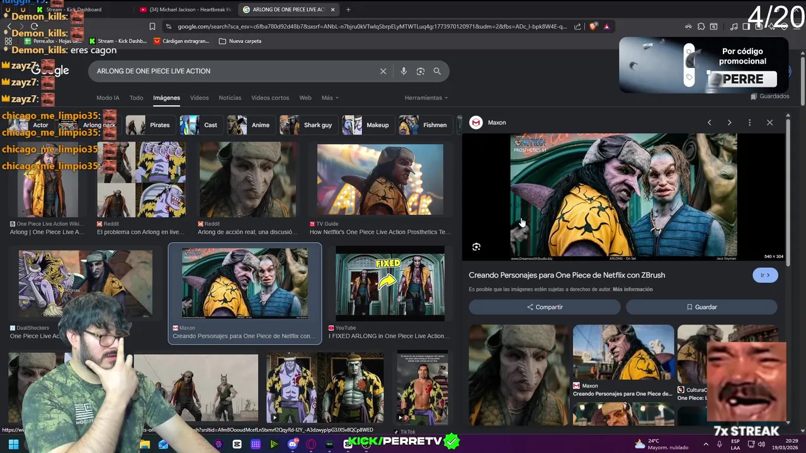The image size is (806, 453).
Task: Click the Guardar save button
Action: [701, 307]
